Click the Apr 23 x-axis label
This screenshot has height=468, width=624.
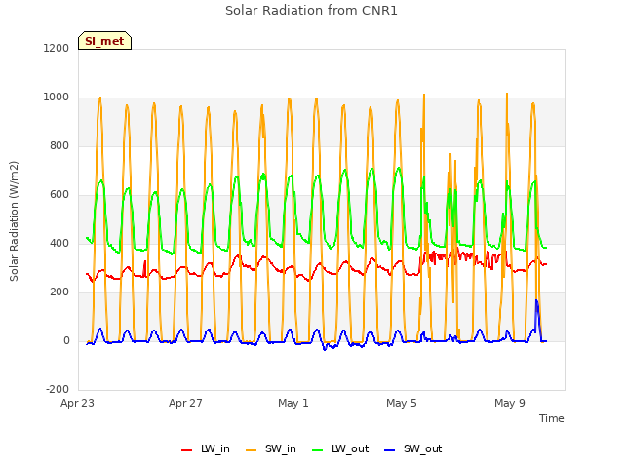[x=77, y=403]
